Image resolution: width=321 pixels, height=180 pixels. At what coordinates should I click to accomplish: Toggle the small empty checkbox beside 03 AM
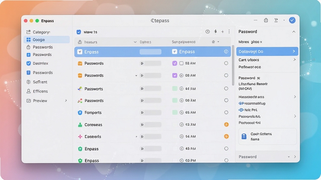[x=181, y=63]
